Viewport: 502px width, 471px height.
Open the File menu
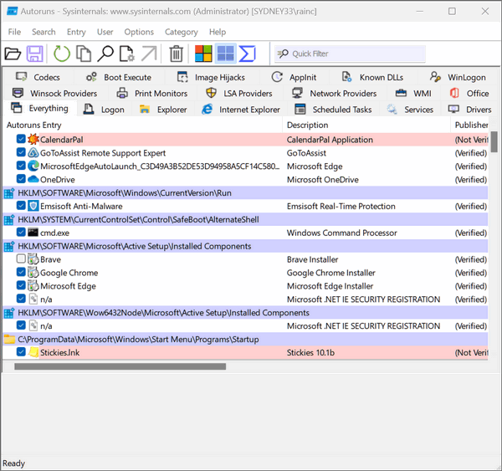[x=14, y=32]
